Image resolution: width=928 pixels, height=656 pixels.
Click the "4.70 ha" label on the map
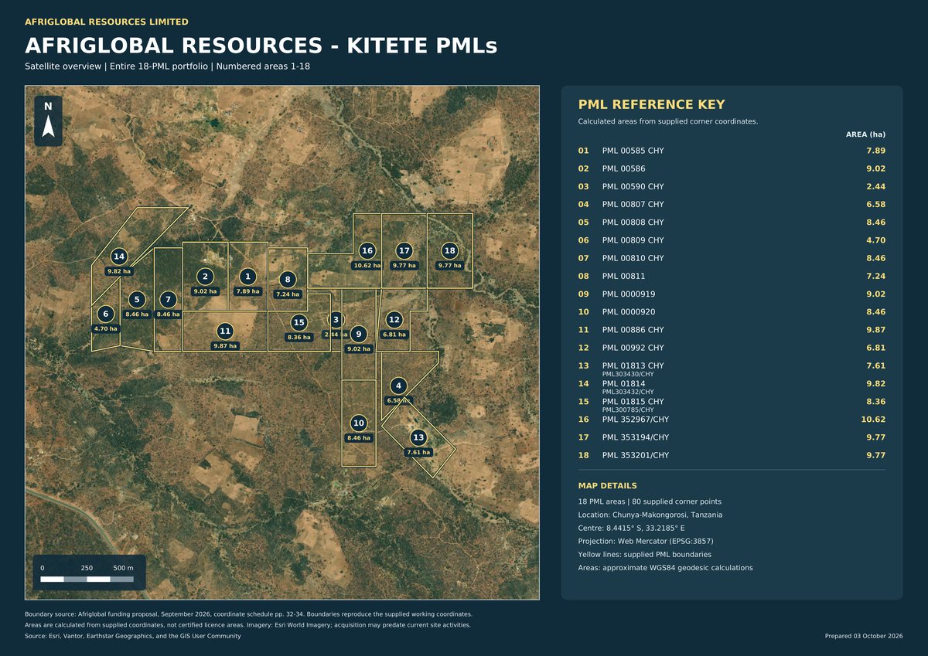[x=105, y=328]
